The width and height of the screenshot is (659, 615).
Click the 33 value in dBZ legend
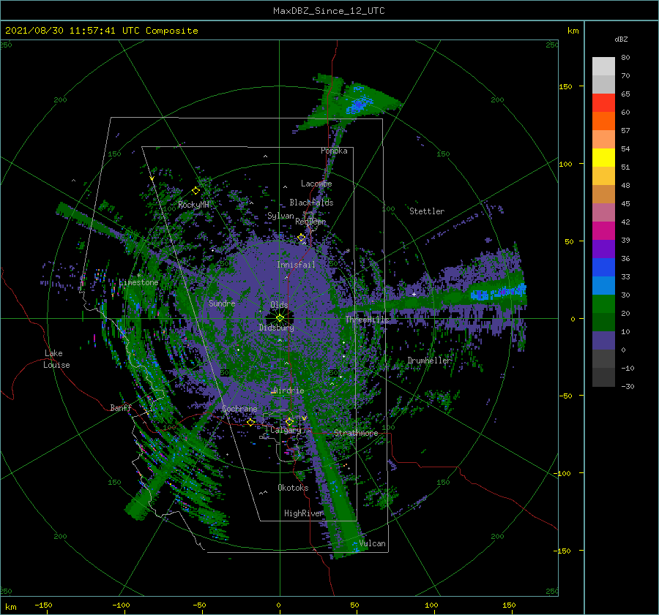tap(625, 276)
